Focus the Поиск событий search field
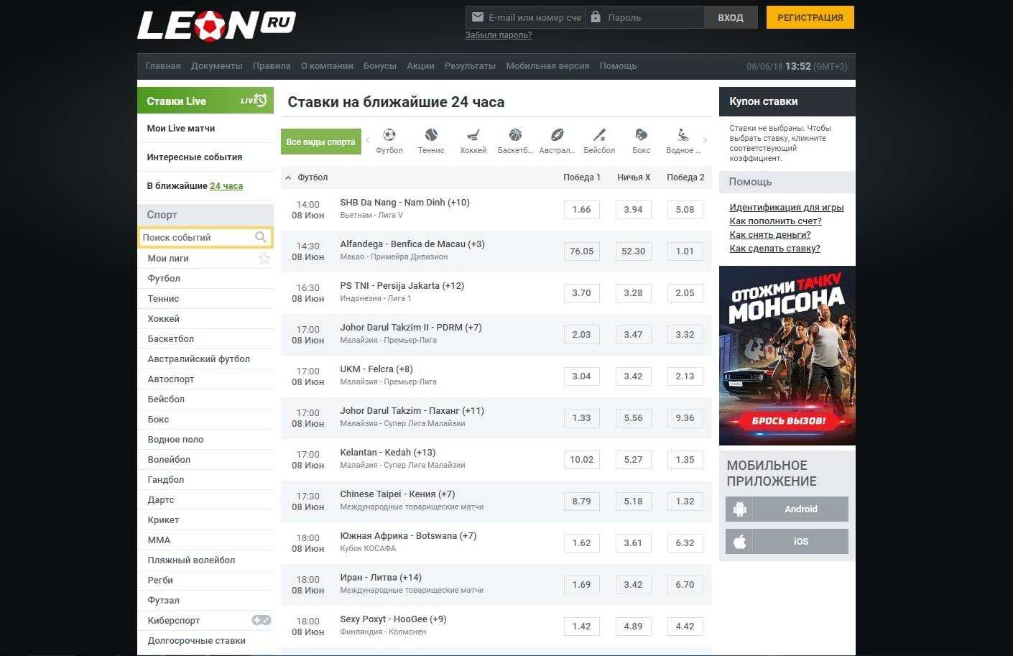Screen dimensions: 1013x656 205,237
